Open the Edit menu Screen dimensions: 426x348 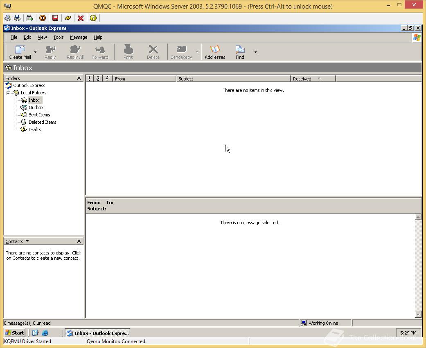point(27,38)
